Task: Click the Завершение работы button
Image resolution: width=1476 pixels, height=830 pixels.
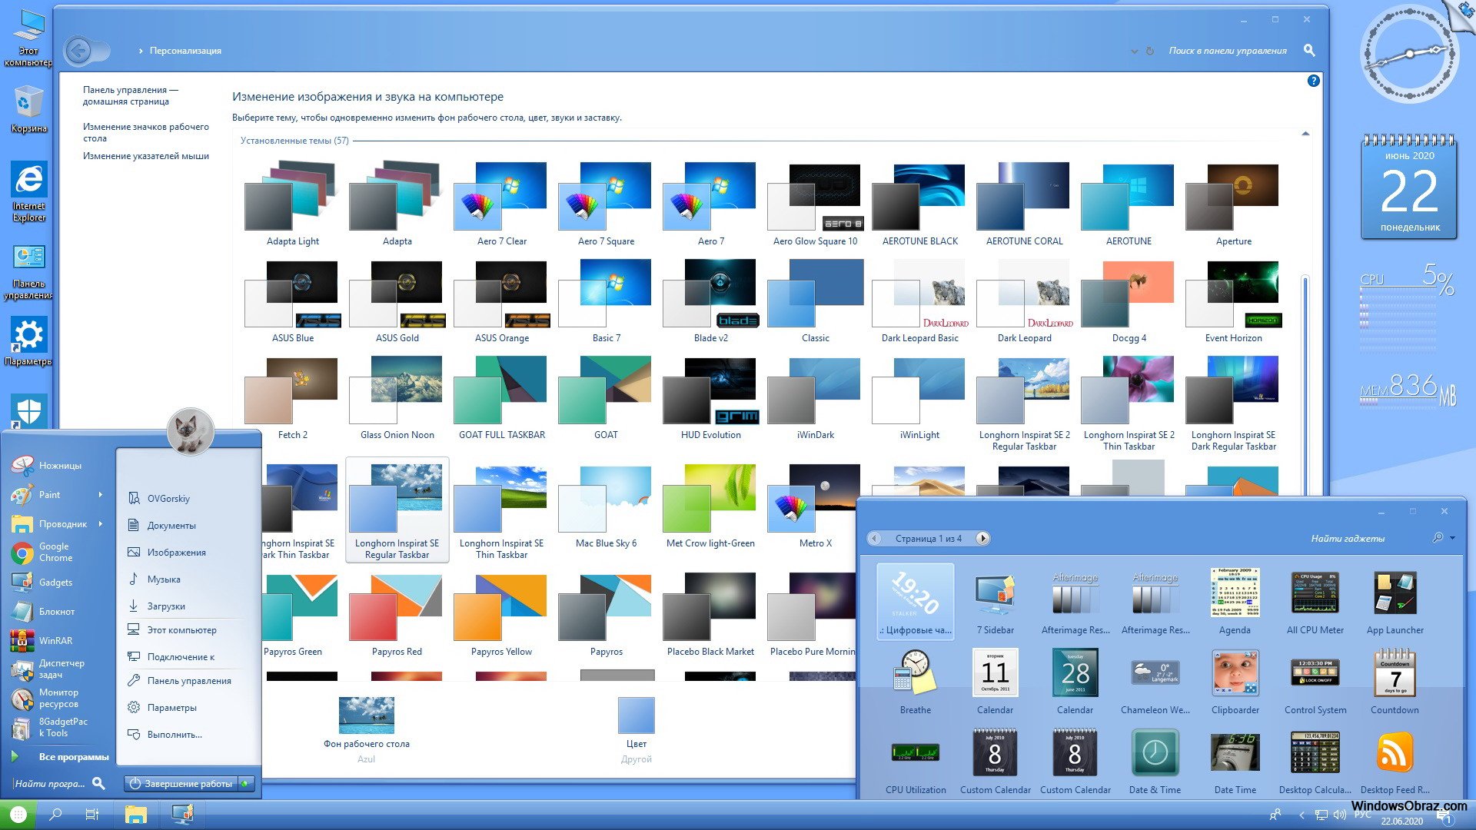Action: (x=181, y=784)
